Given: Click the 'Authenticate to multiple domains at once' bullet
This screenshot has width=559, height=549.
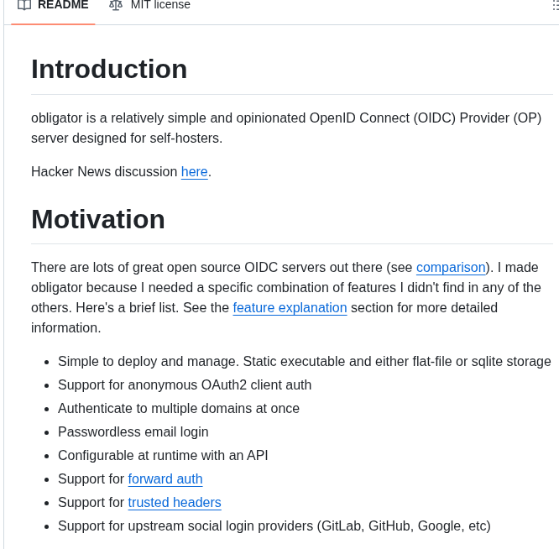Looking at the screenshot, I should click(179, 408).
